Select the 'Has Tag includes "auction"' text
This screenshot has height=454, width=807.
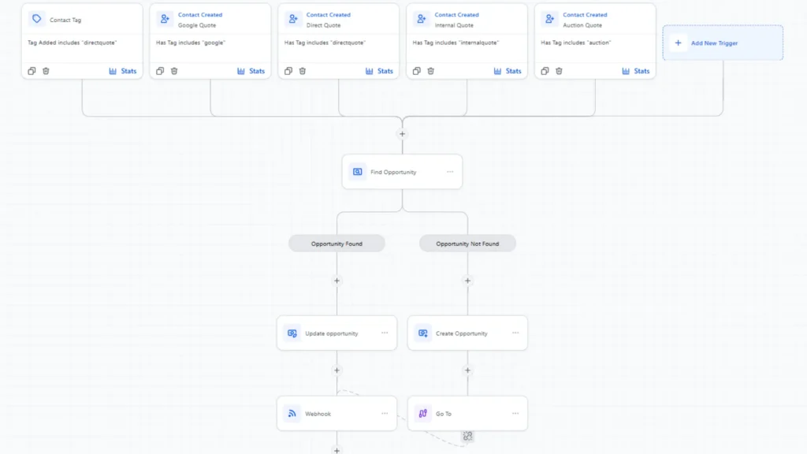click(575, 43)
